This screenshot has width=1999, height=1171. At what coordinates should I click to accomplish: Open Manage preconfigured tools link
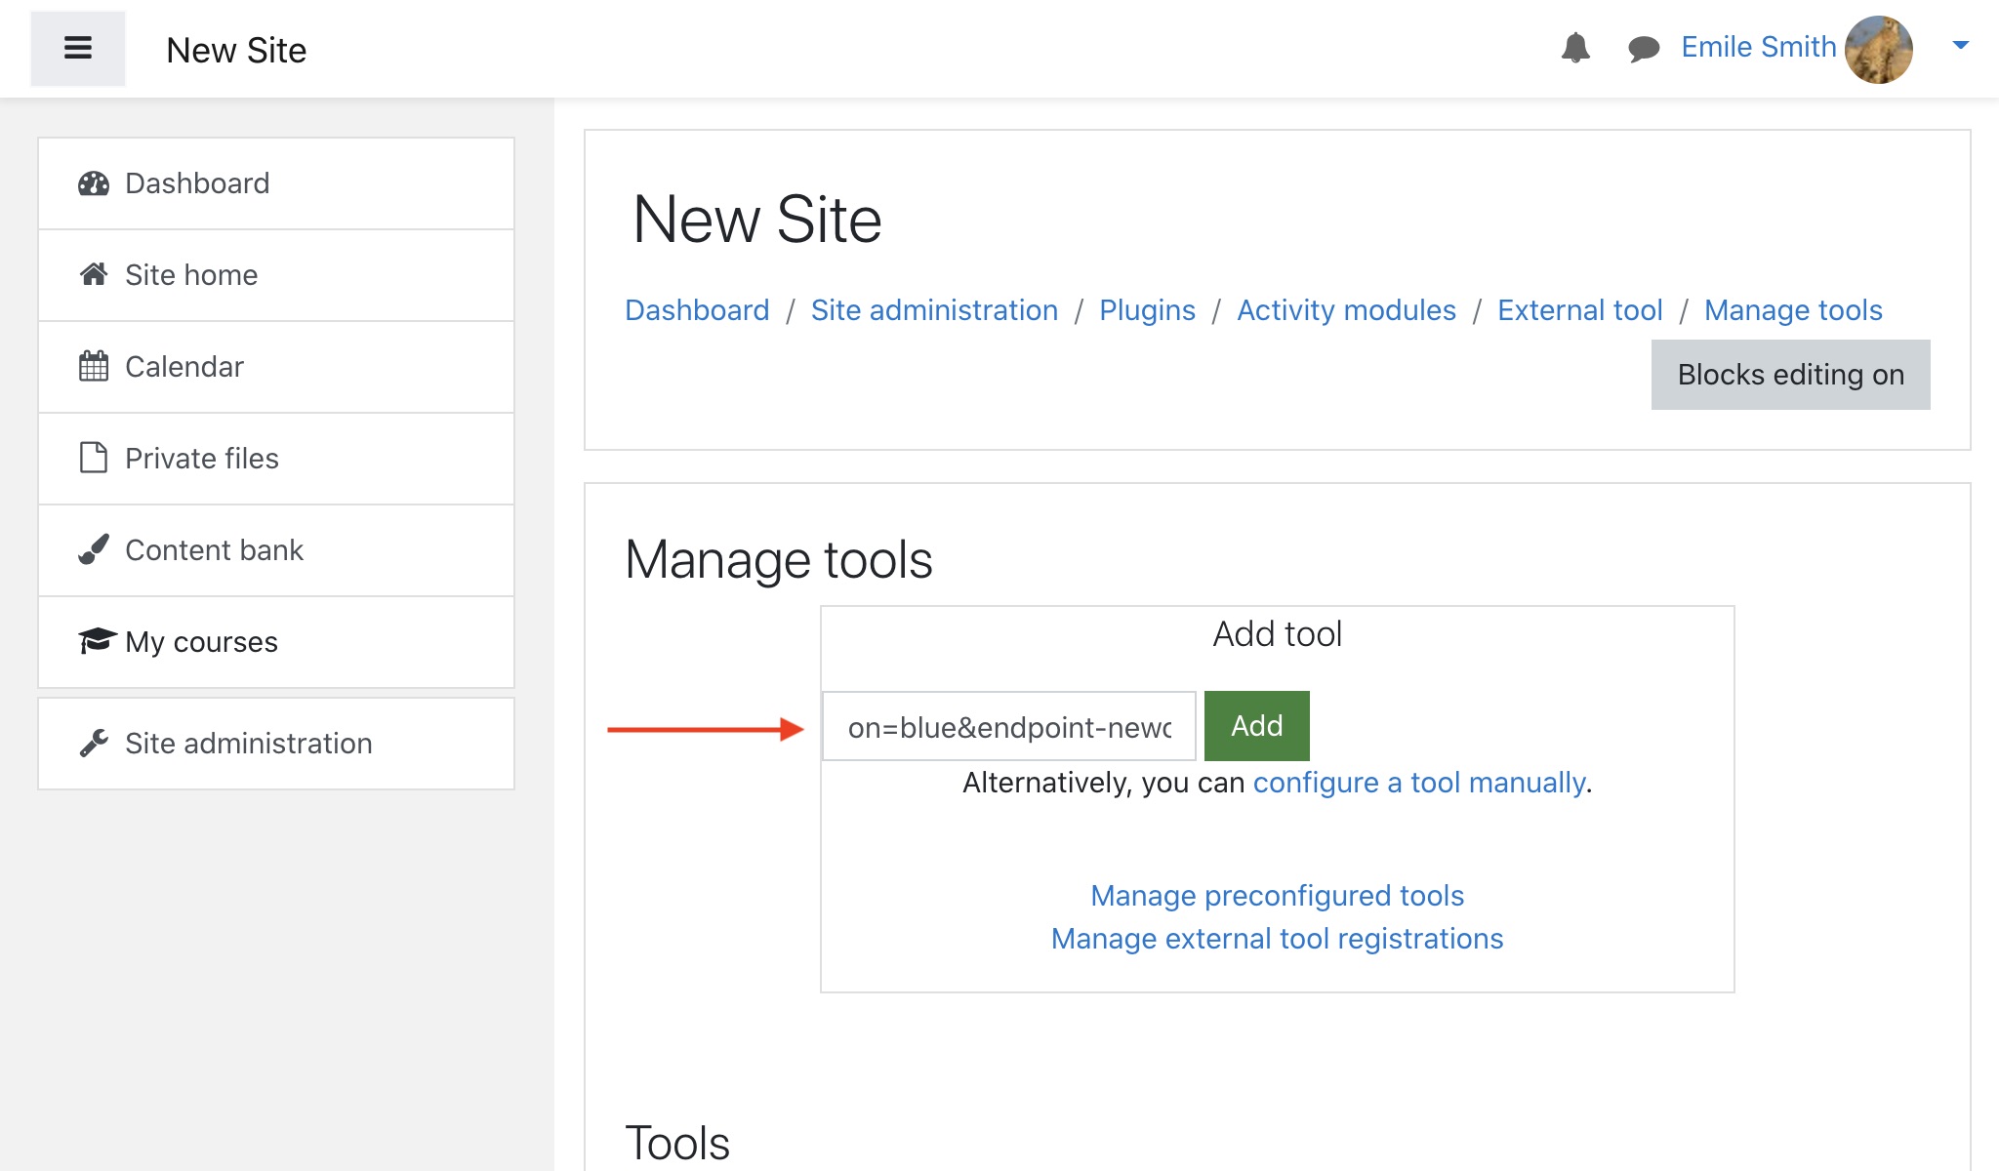(1277, 896)
